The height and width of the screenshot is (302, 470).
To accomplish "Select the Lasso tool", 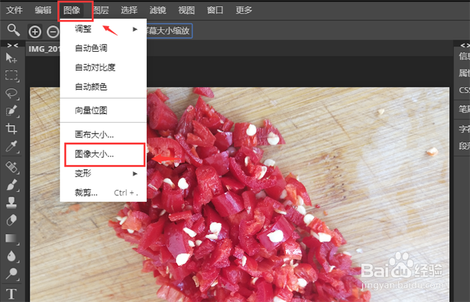I will (11, 93).
